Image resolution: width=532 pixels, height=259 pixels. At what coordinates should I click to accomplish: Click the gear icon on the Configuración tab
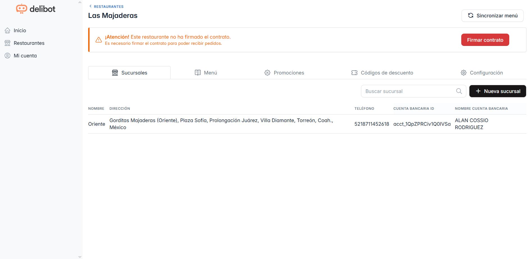463,73
